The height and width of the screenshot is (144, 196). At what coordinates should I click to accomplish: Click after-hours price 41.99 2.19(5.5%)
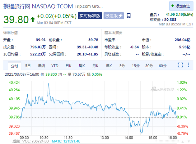click(180, 15)
